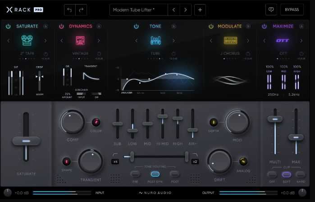
Task: Load the next preset
Action: tap(185, 10)
